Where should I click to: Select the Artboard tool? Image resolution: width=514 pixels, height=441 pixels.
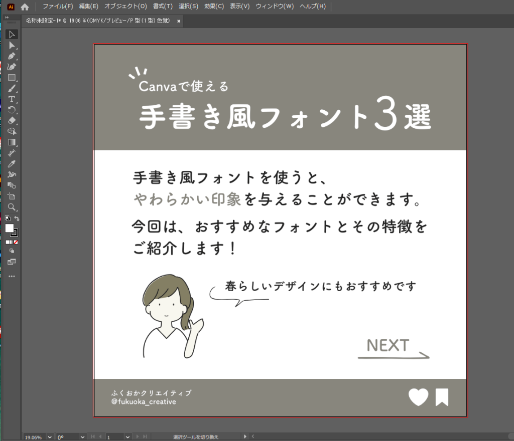pos(12,196)
